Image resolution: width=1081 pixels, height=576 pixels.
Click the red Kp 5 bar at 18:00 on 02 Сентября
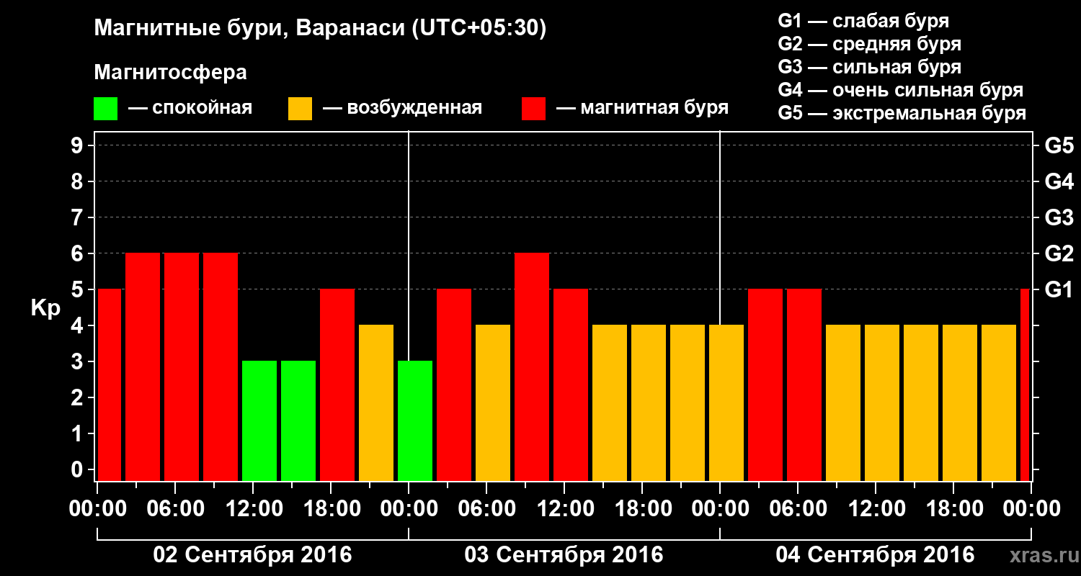pos(337,385)
